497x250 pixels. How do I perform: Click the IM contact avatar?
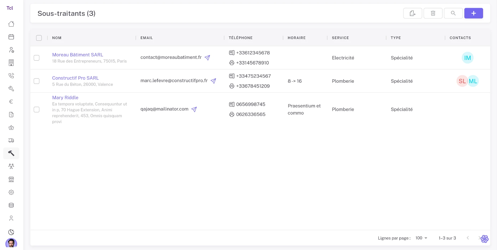coord(467,58)
